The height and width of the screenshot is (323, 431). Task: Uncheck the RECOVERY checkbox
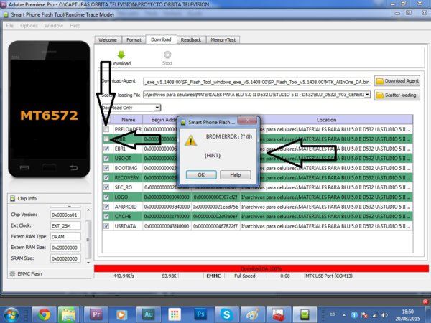click(x=106, y=178)
